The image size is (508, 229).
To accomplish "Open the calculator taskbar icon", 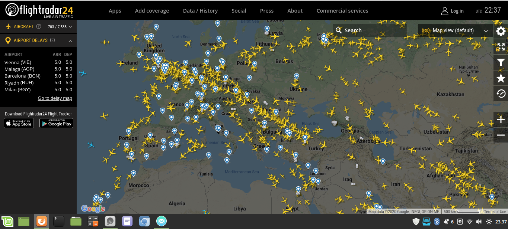I will pos(93,222).
